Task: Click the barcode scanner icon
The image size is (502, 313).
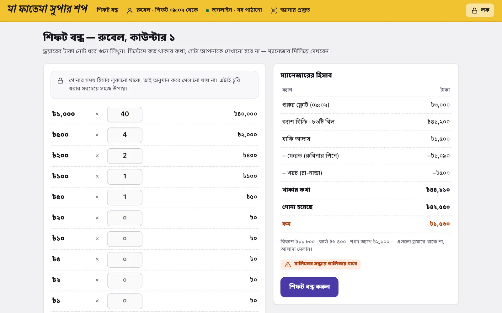Action: [x=274, y=10]
